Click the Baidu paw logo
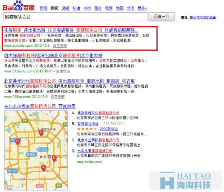This screenshot has width=224, height=192. pyautogui.click(x=19, y=6)
